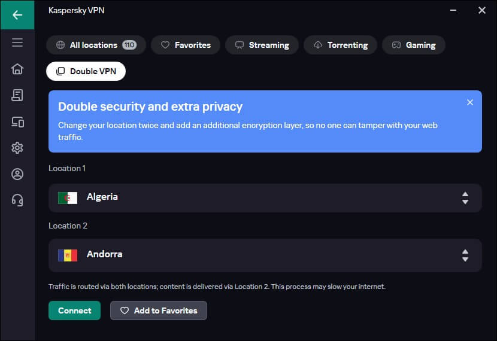497x341 pixels.
Task: Switch to Favorites tab
Action: (186, 45)
